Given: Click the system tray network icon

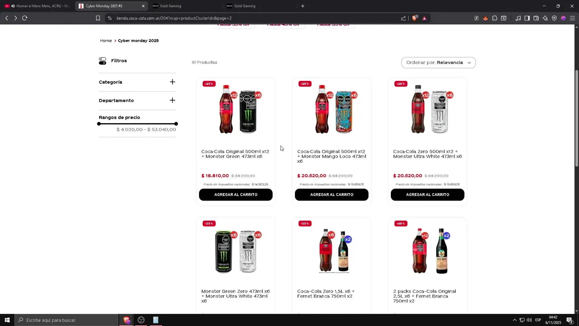Looking at the screenshot, I should 522,320.
